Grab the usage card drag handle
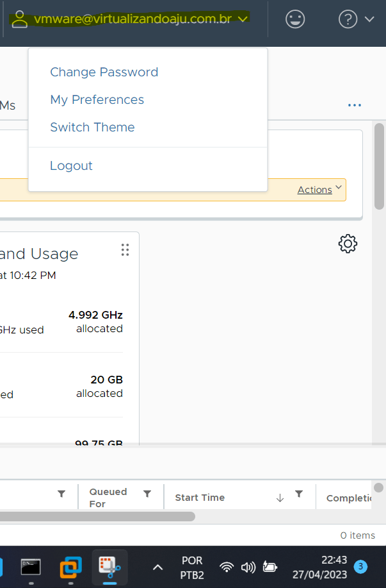 point(125,250)
